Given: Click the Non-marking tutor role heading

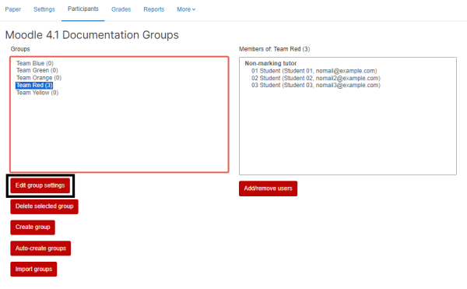Looking at the screenshot, I should click(270, 63).
